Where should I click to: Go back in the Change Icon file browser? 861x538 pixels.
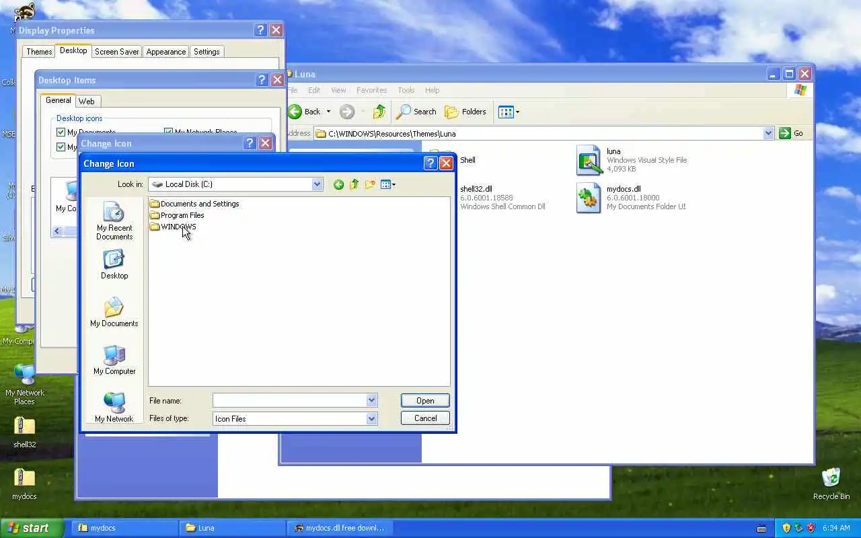pyautogui.click(x=338, y=184)
